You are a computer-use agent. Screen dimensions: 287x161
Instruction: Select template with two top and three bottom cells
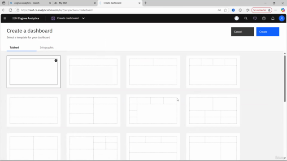(213, 110)
